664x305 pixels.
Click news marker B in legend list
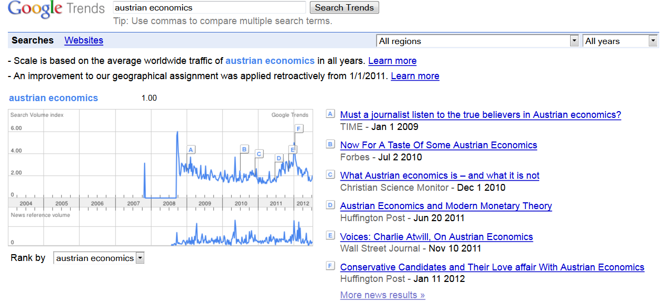[330, 144]
